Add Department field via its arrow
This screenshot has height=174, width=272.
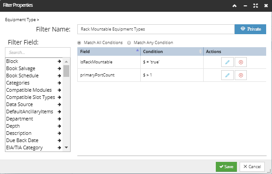[59, 119]
